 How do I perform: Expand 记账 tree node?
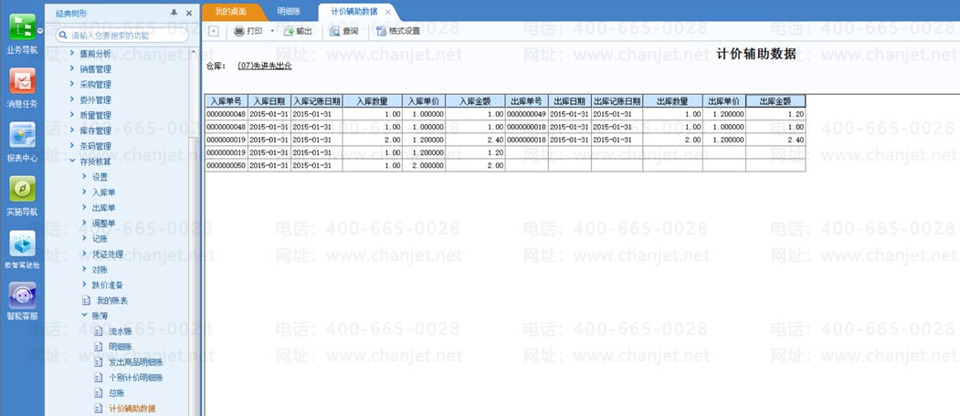(84, 239)
